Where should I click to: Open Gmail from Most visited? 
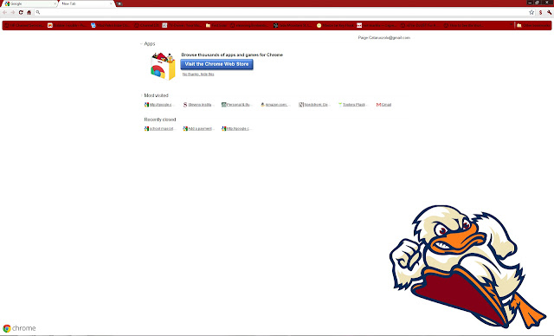[x=383, y=105]
